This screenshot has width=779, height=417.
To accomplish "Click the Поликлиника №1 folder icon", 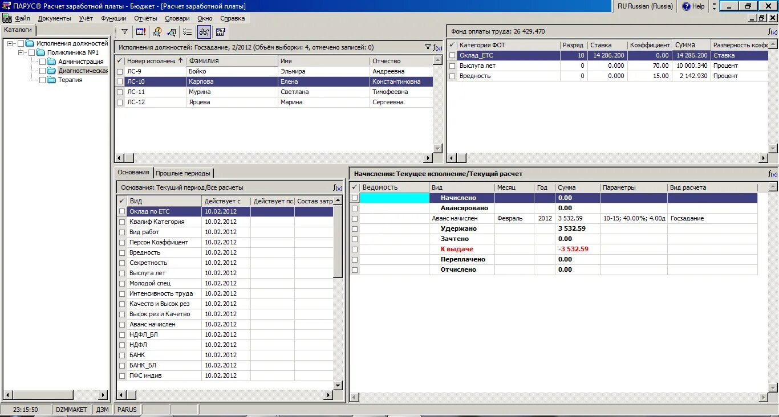I will [41, 52].
